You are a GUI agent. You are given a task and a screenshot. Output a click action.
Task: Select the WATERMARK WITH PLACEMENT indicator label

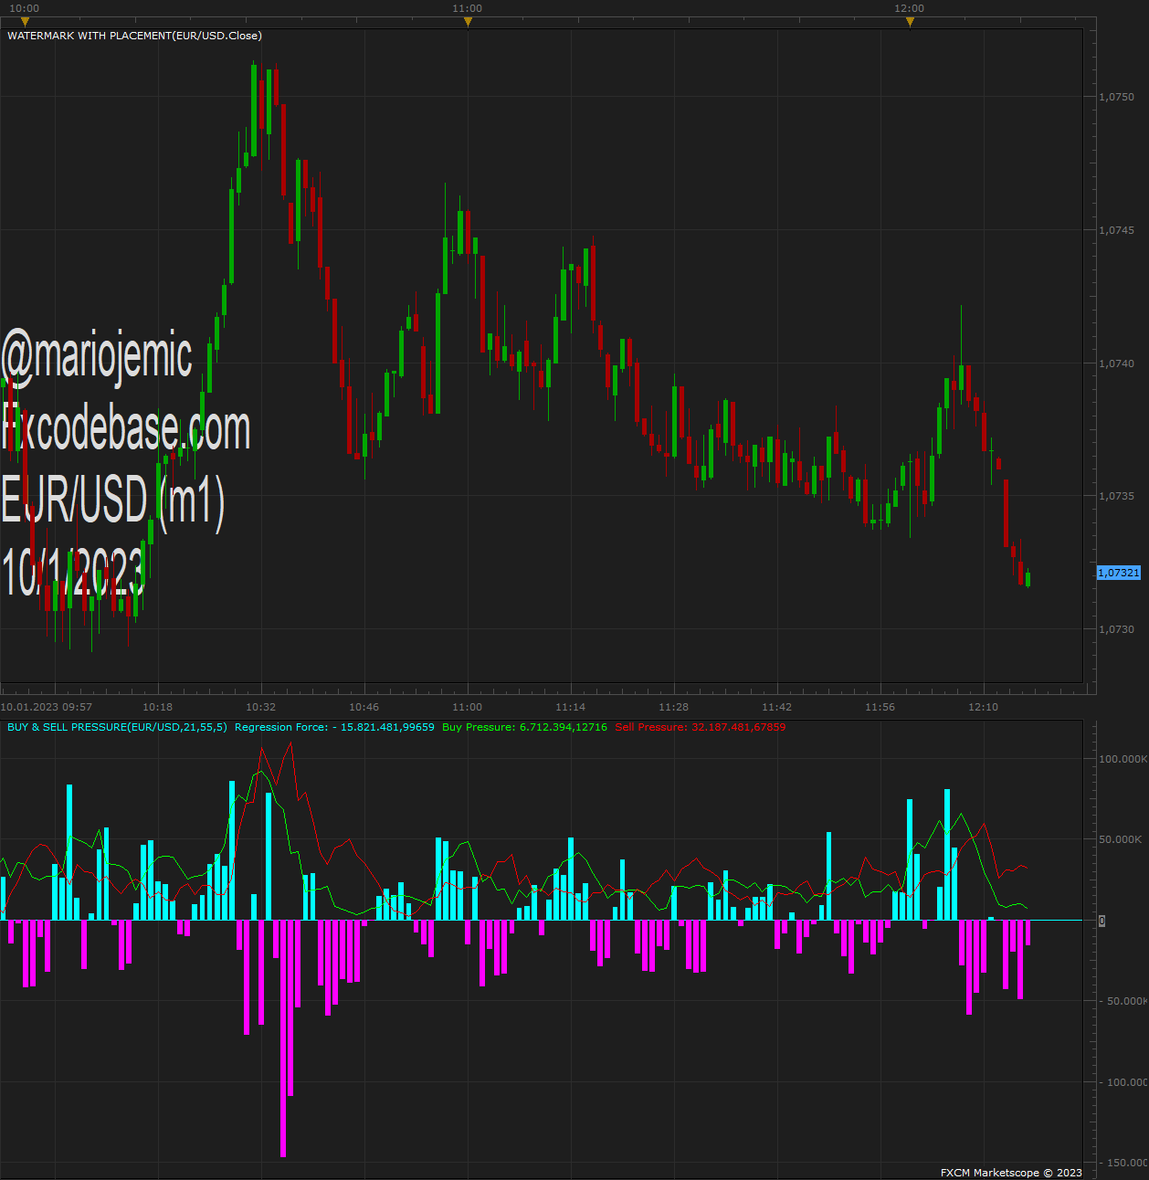(x=134, y=36)
